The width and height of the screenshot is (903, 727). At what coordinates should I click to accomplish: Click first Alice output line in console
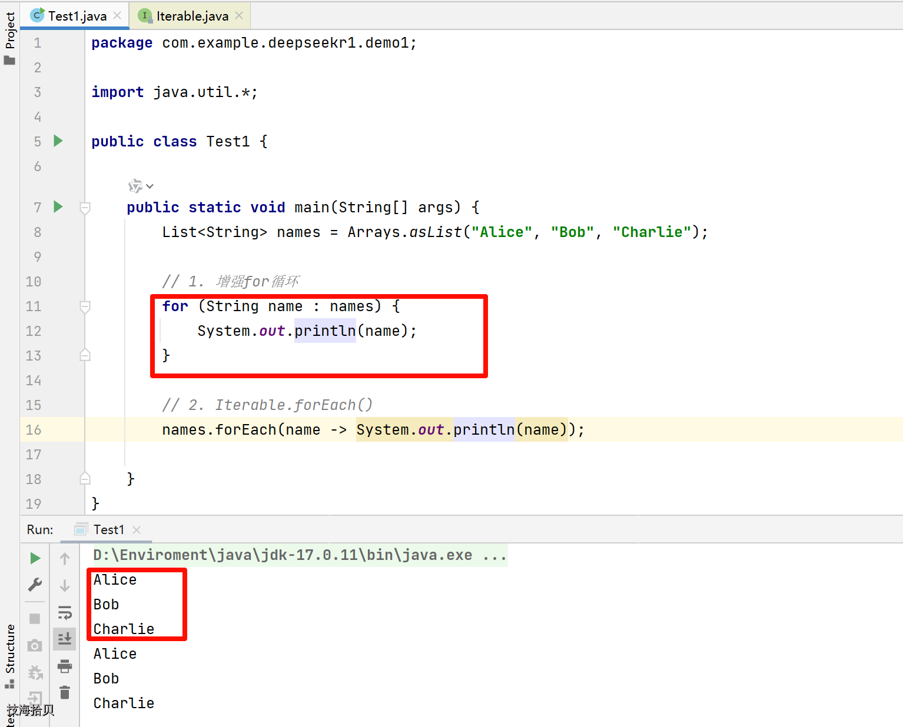tap(115, 580)
